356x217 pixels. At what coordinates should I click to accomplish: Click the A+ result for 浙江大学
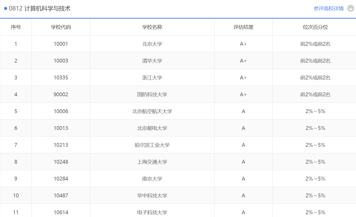point(243,78)
